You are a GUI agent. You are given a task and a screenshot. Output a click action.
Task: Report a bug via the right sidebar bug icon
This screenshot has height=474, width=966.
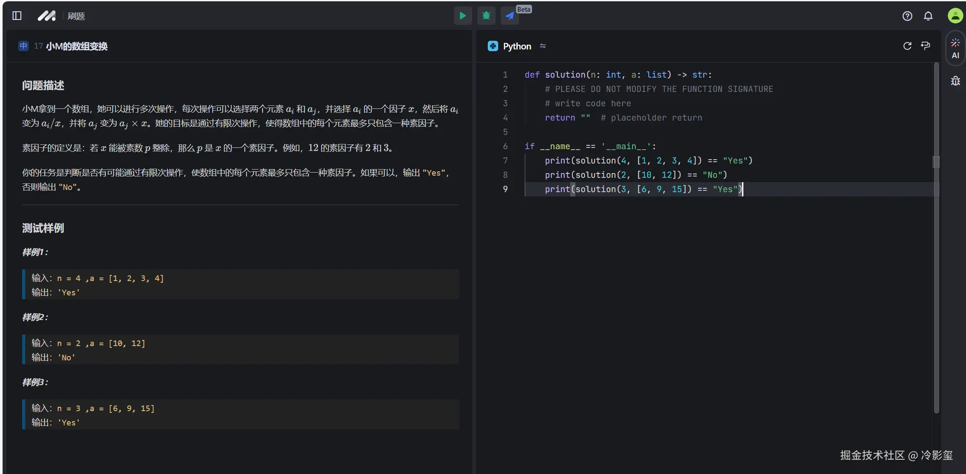955,81
